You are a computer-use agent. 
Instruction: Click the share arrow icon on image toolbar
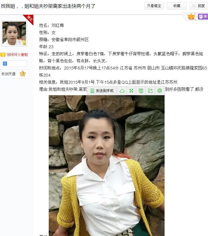[150, 90]
